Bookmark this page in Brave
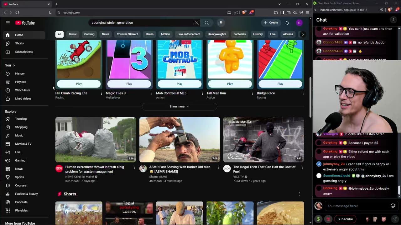 pyautogui.click(x=51, y=12)
